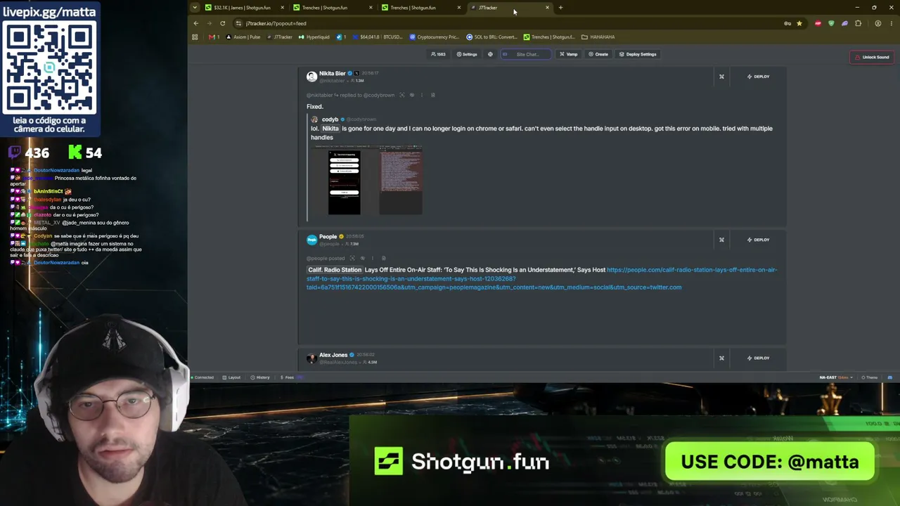Open the three-dot menu on Nikita Bier post
900x506 pixels.
[x=422, y=95]
